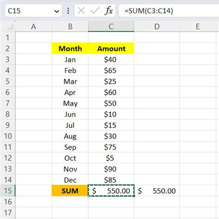
Task: Select the orange SUM label cell
Action: point(70,190)
